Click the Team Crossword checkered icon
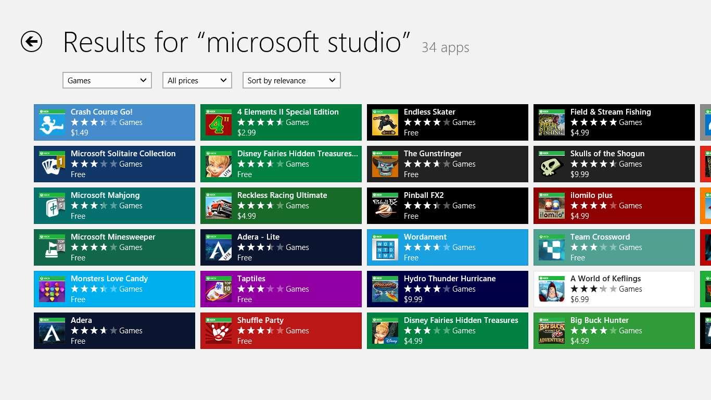711x400 pixels. [552, 247]
